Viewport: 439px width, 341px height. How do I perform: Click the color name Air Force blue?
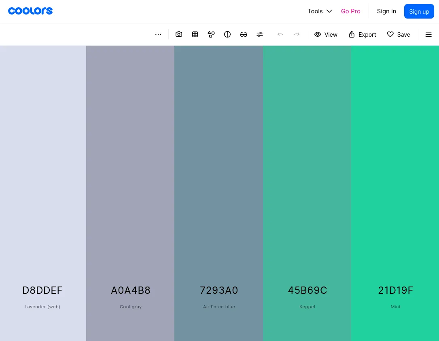point(219,307)
